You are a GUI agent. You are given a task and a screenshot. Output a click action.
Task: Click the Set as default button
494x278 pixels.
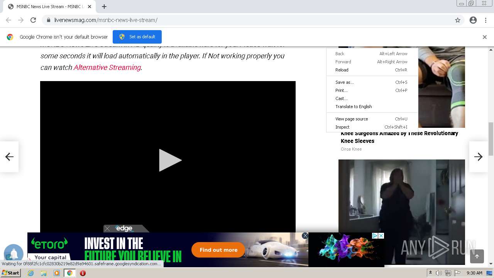pos(137,37)
